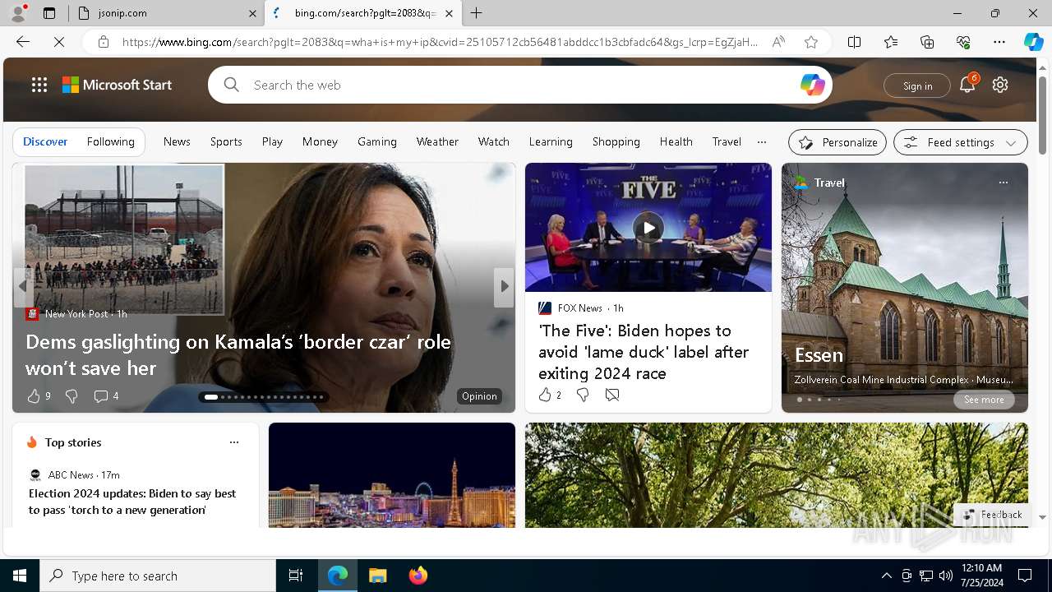1052x592 pixels.
Task: Open notifications bell
Action: pyautogui.click(x=967, y=85)
